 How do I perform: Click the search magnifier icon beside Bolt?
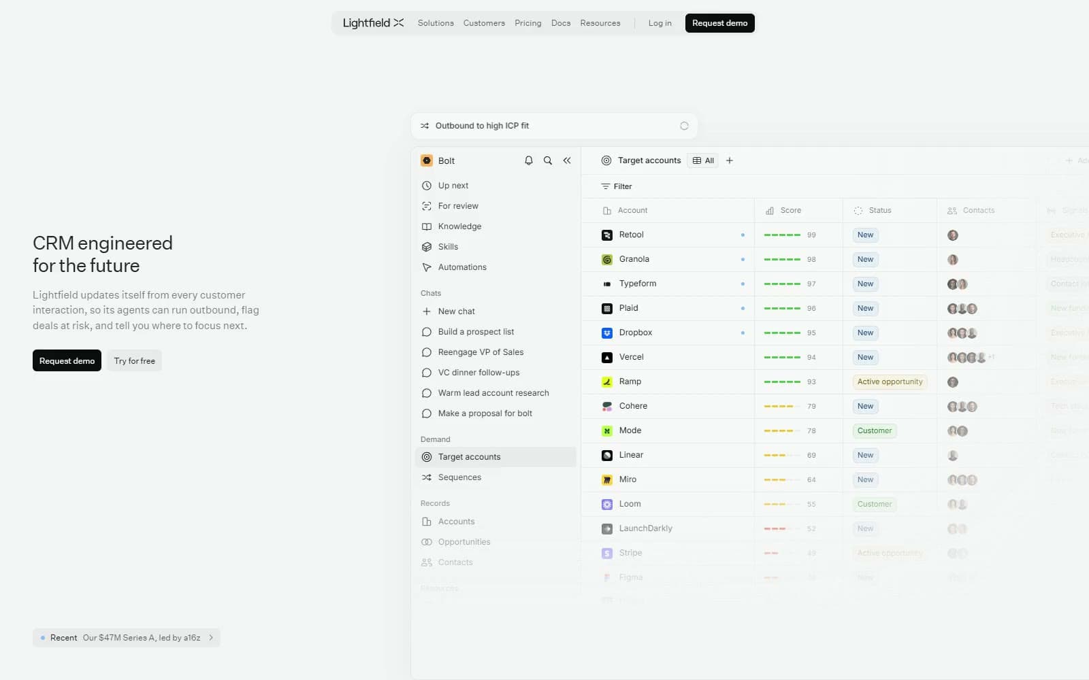pos(548,160)
